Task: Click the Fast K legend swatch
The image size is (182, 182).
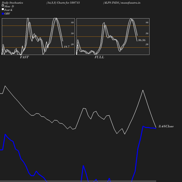Action: click(x=3, y=9)
